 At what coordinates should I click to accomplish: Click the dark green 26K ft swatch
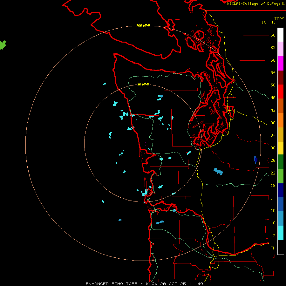pyautogui.click(x=281, y=162)
